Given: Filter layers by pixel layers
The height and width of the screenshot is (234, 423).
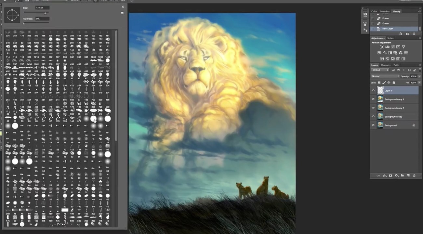Looking at the screenshot, I should [x=393, y=70].
